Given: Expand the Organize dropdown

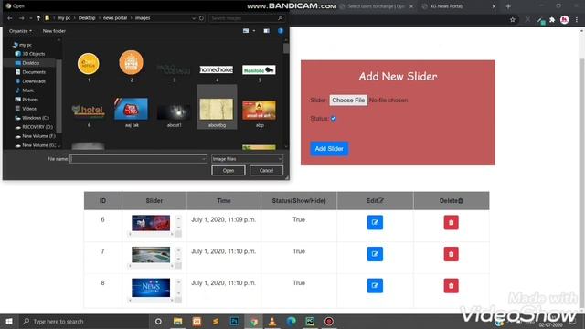Looking at the screenshot, I should (x=20, y=31).
